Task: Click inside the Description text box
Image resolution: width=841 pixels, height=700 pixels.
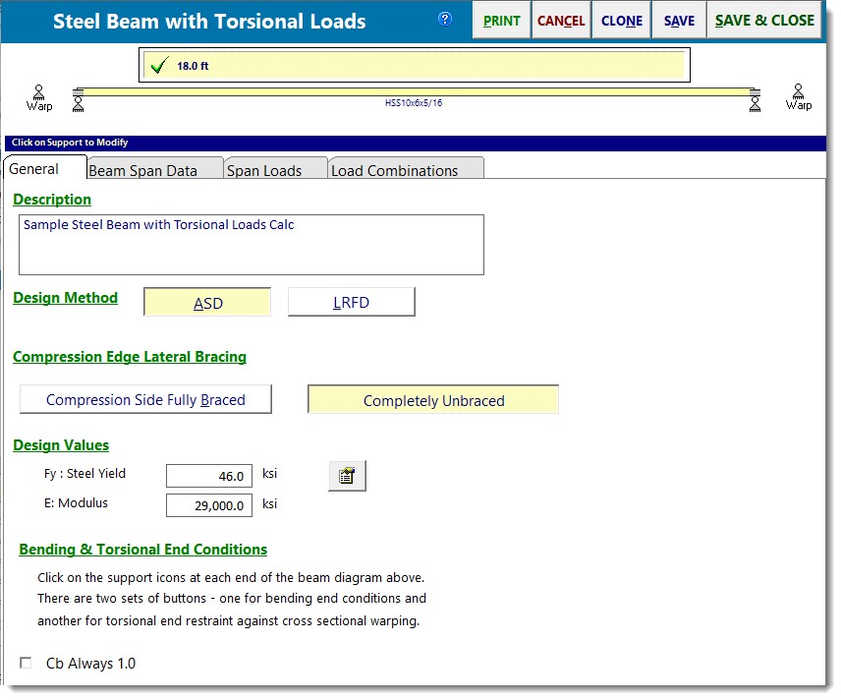Action: click(252, 245)
